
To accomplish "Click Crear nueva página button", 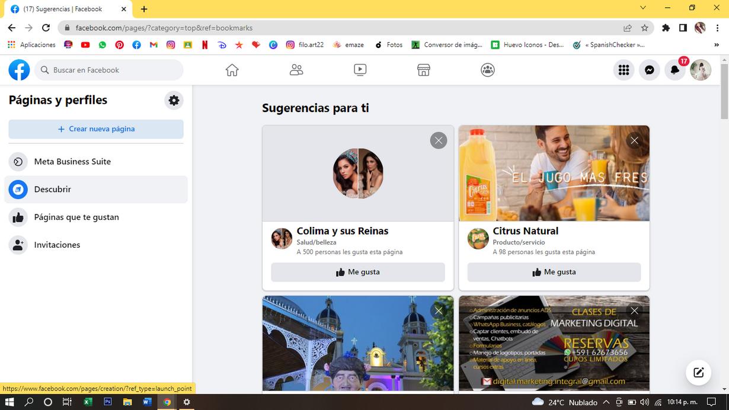I will coord(96,129).
